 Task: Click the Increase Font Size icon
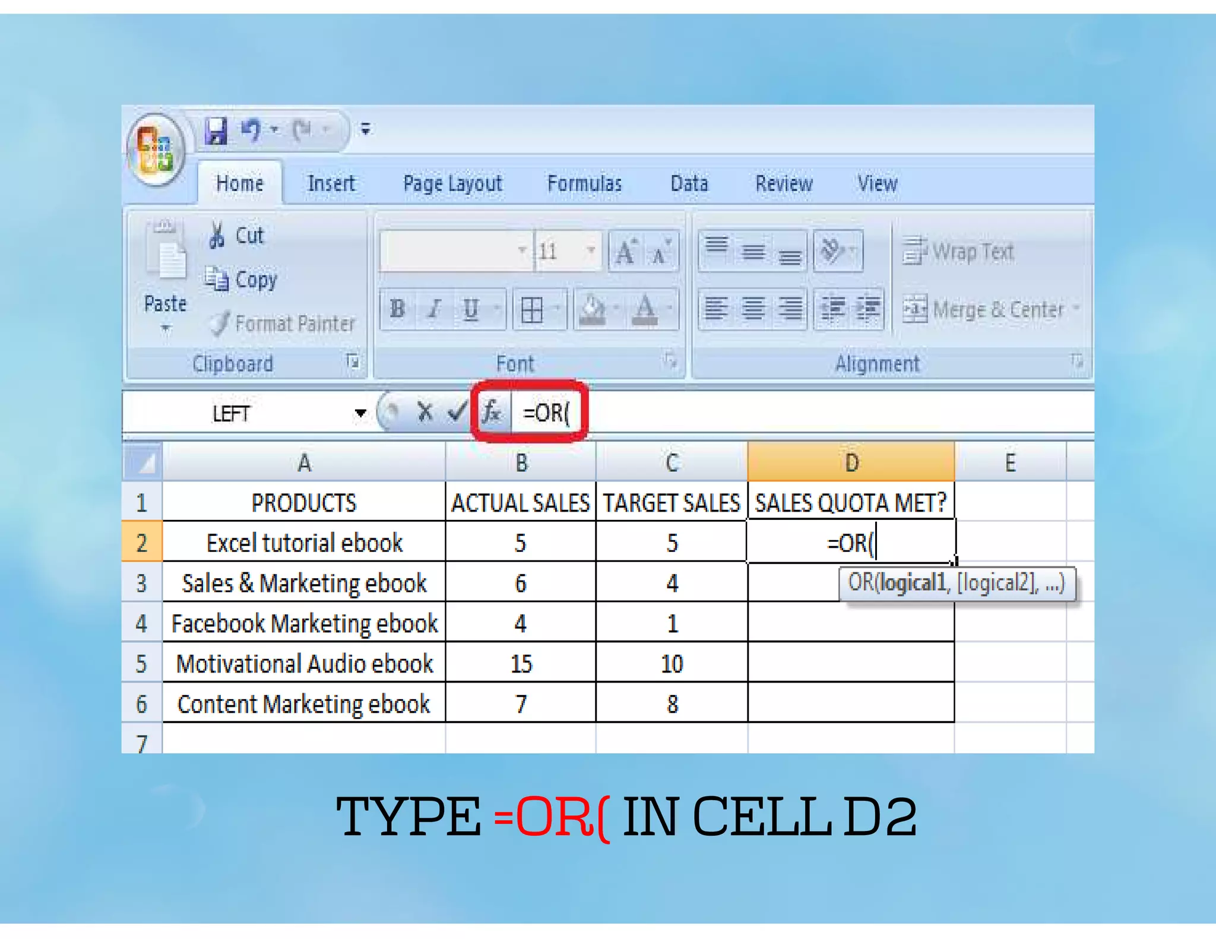[625, 252]
